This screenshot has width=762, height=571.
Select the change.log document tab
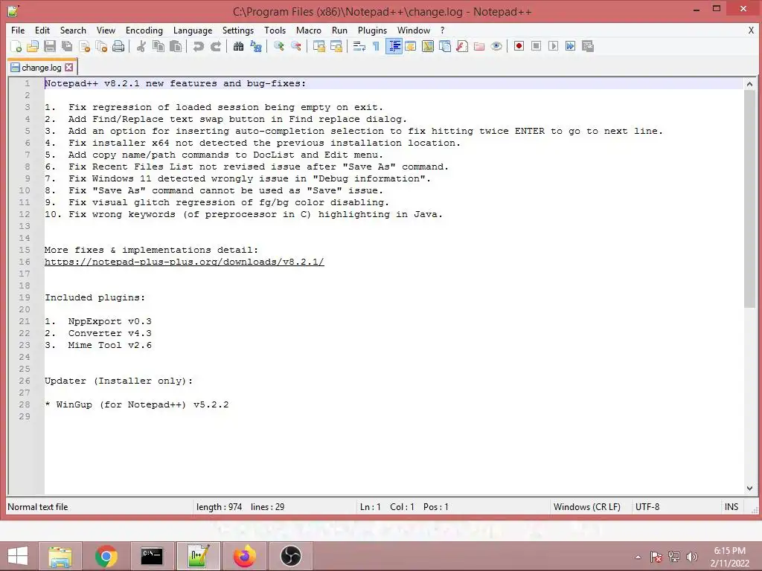pyautogui.click(x=42, y=68)
